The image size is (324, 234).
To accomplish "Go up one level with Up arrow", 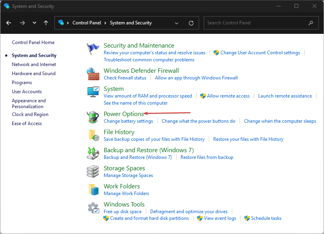I will pyautogui.click(x=46, y=23).
